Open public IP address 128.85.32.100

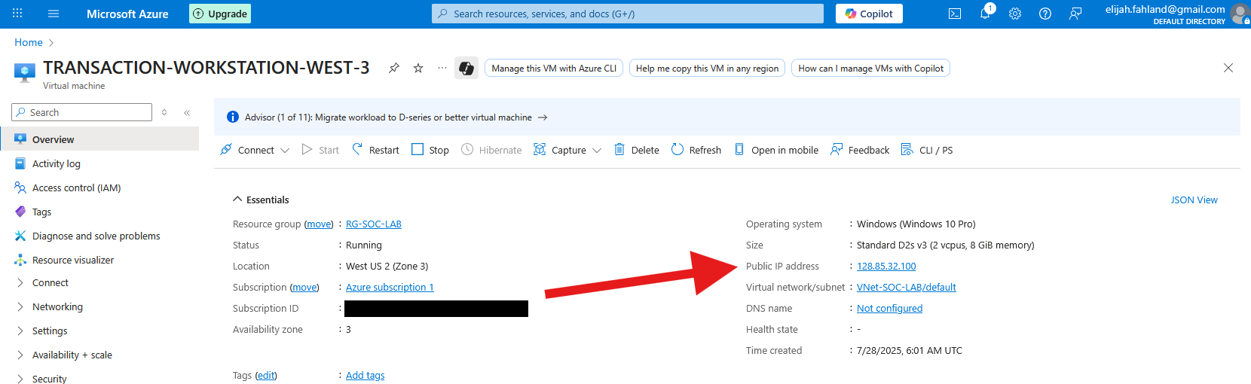pyautogui.click(x=886, y=266)
